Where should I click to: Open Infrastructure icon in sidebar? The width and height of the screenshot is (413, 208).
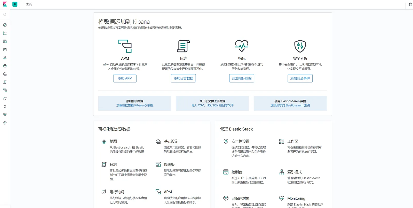5,74
